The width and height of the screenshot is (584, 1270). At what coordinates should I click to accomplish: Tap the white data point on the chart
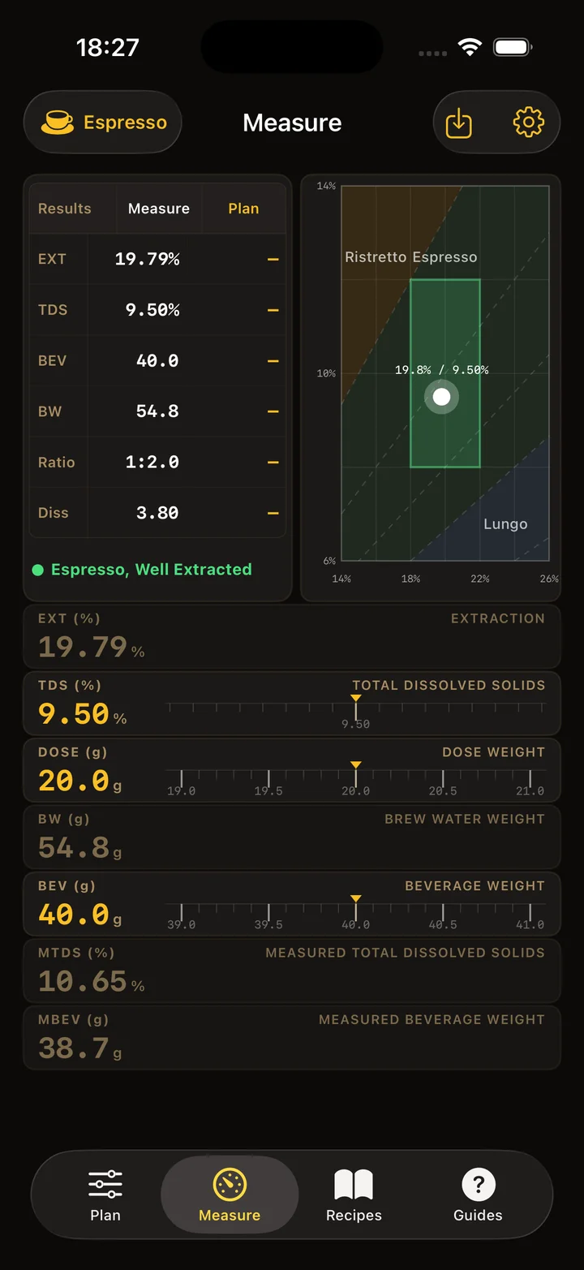(x=441, y=397)
